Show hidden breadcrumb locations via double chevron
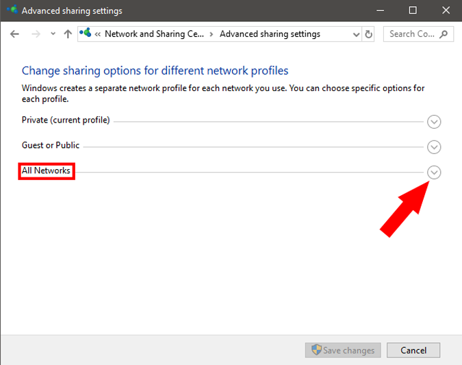Viewport: 462px width, 365px height. point(99,34)
